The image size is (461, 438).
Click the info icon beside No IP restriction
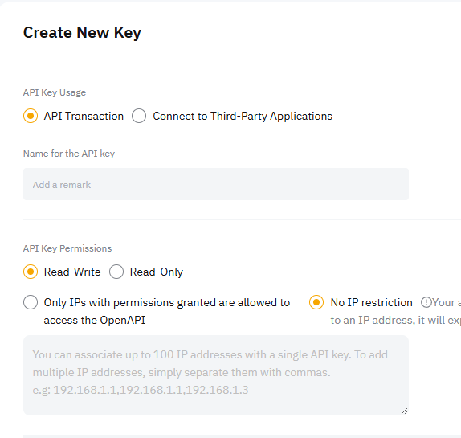point(426,302)
